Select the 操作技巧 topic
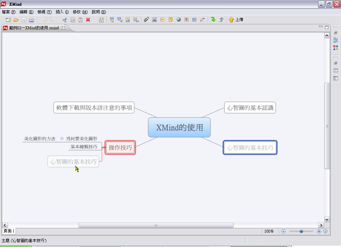The image size is (341, 247). [120, 148]
